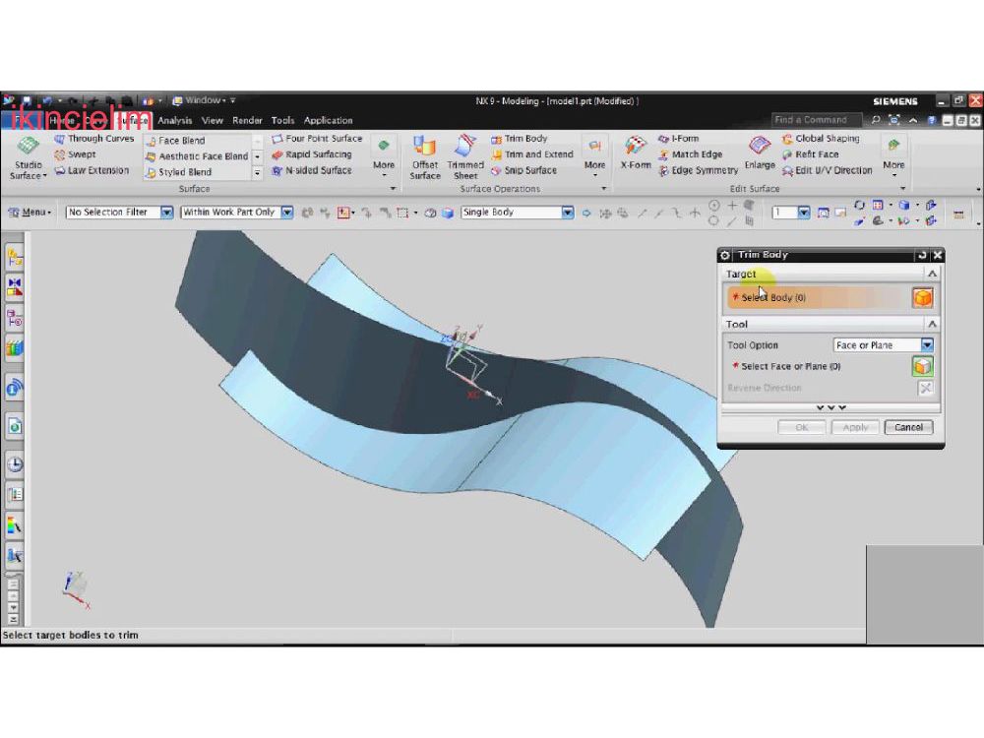Open the Trimmed Sheet tool
The width and height of the screenshot is (984, 738).
[465, 157]
